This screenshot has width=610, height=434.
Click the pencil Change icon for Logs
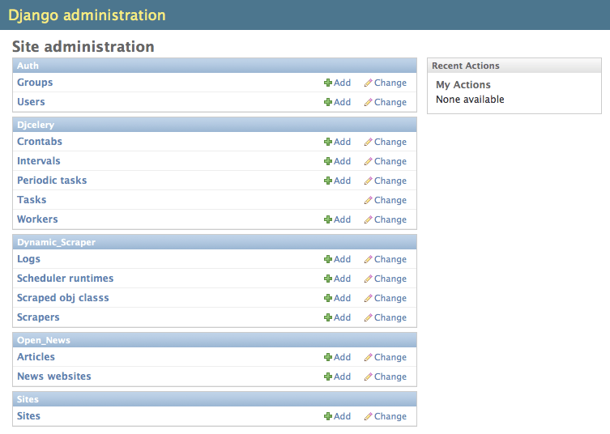tap(368, 259)
